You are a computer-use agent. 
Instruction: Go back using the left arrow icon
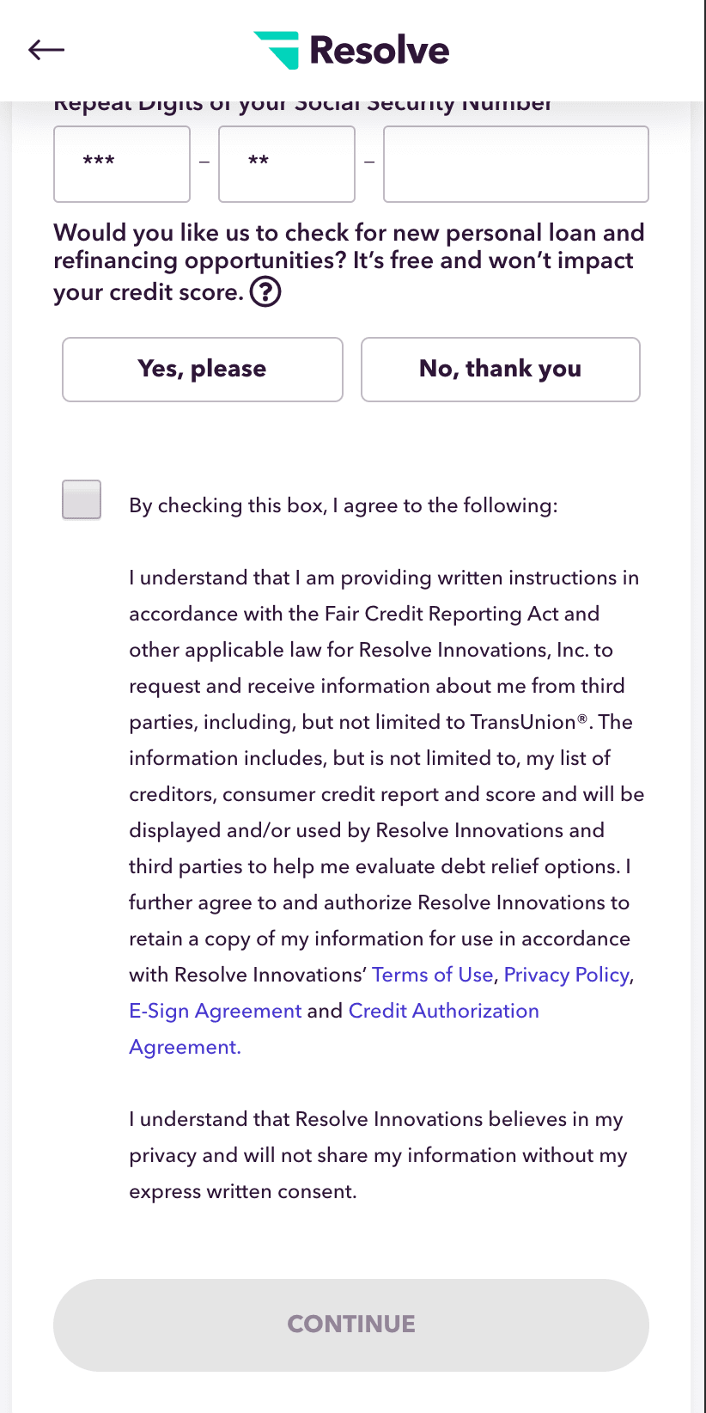pyautogui.click(x=46, y=50)
